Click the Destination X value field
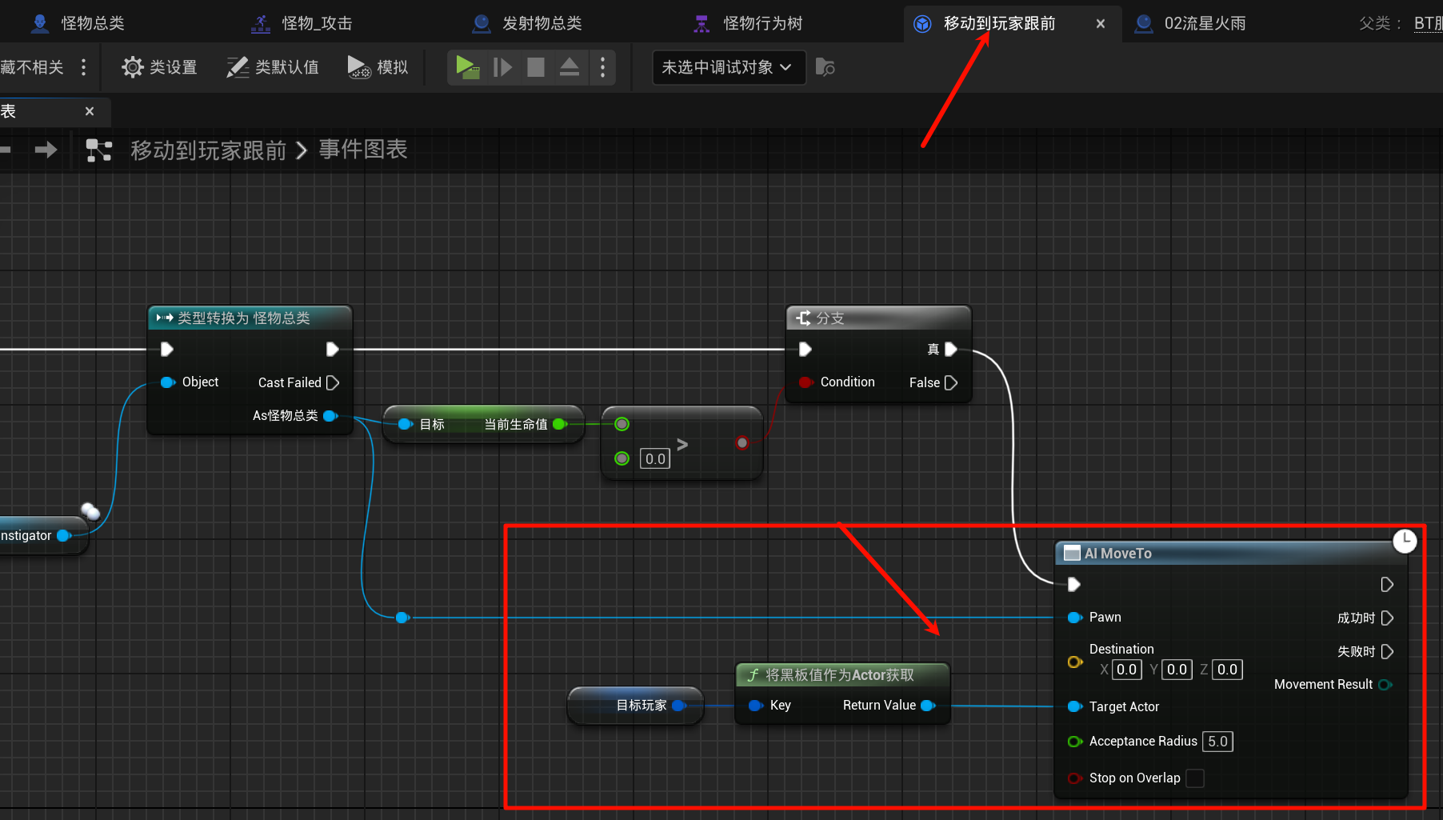1443x820 pixels. 1126,670
